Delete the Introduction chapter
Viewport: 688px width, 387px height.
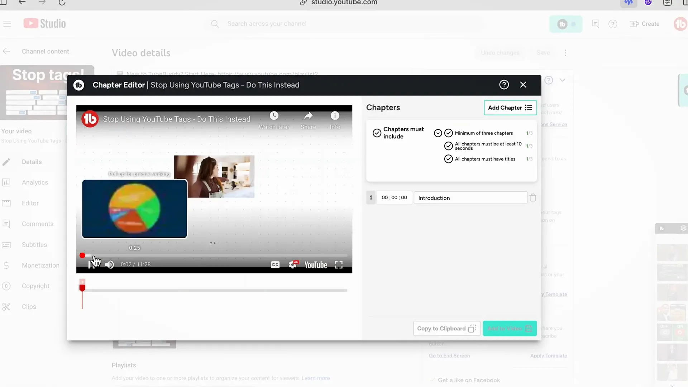[x=533, y=197]
